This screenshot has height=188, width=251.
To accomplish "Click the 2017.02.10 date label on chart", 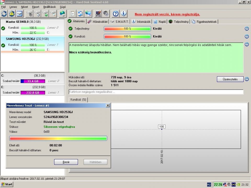I will [x=162, y=157].
